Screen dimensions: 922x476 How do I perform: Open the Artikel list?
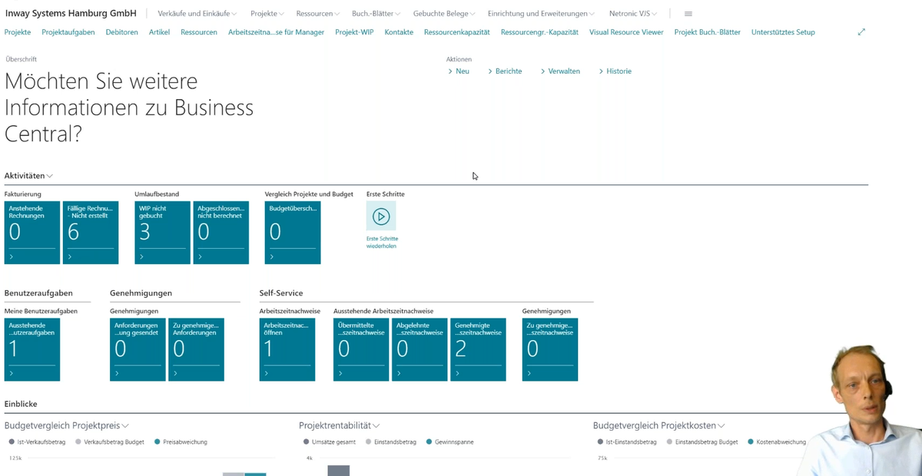160,32
